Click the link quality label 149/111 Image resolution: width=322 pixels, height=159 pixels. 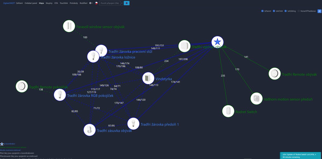tap(155, 48)
